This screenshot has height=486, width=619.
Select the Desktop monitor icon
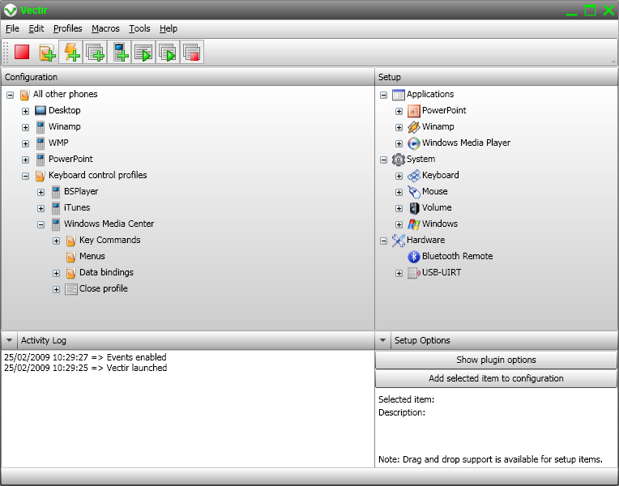(41, 110)
